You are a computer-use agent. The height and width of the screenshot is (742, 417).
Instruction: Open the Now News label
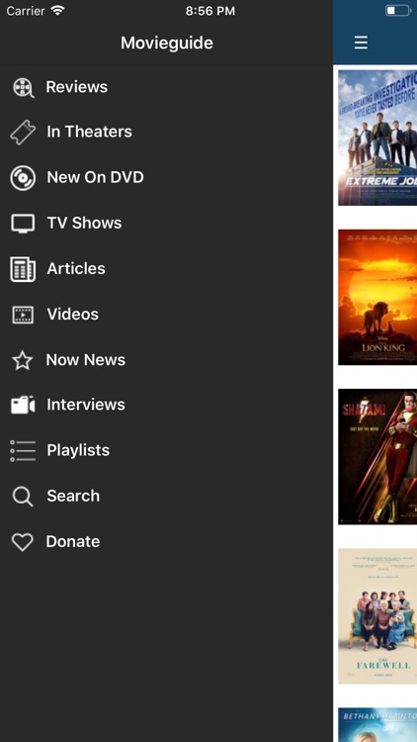(x=86, y=360)
